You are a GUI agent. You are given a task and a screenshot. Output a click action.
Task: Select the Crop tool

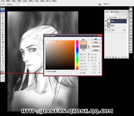[x=3, y=24]
